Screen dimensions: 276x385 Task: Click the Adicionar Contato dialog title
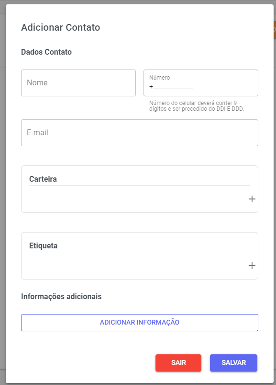60,27
